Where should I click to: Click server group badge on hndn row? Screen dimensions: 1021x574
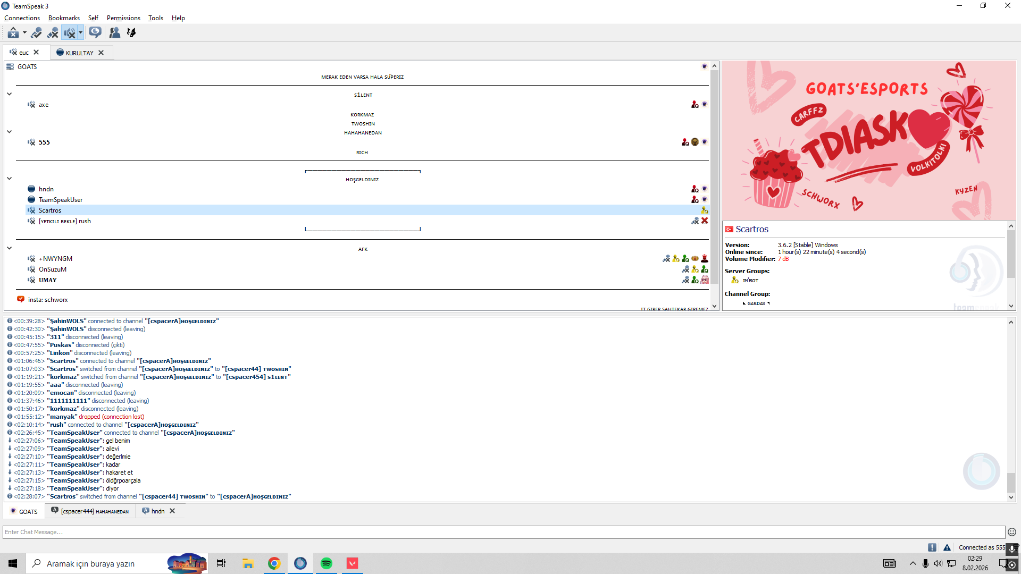click(695, 189)
